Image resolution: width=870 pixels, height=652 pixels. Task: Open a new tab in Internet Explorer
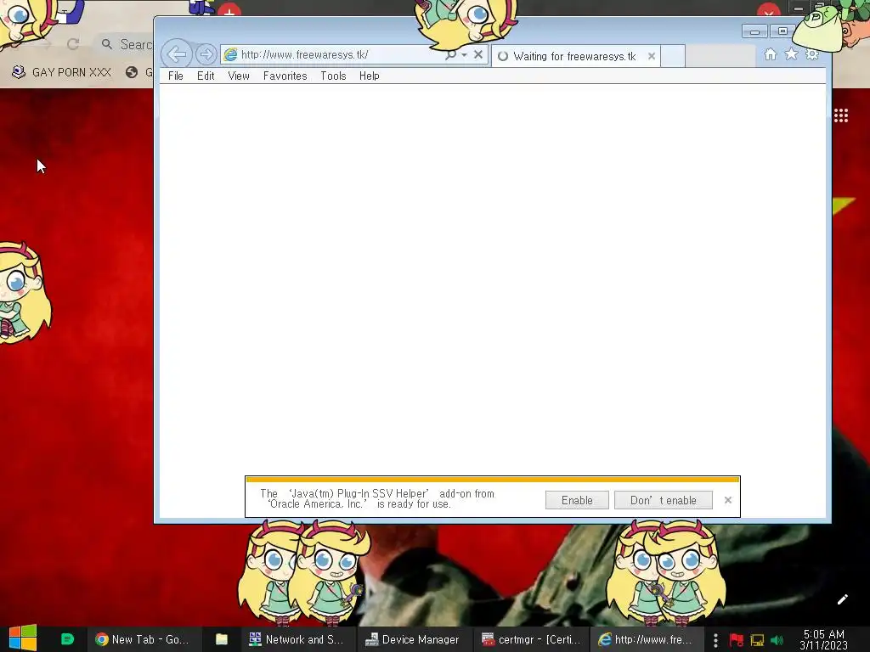673,57
